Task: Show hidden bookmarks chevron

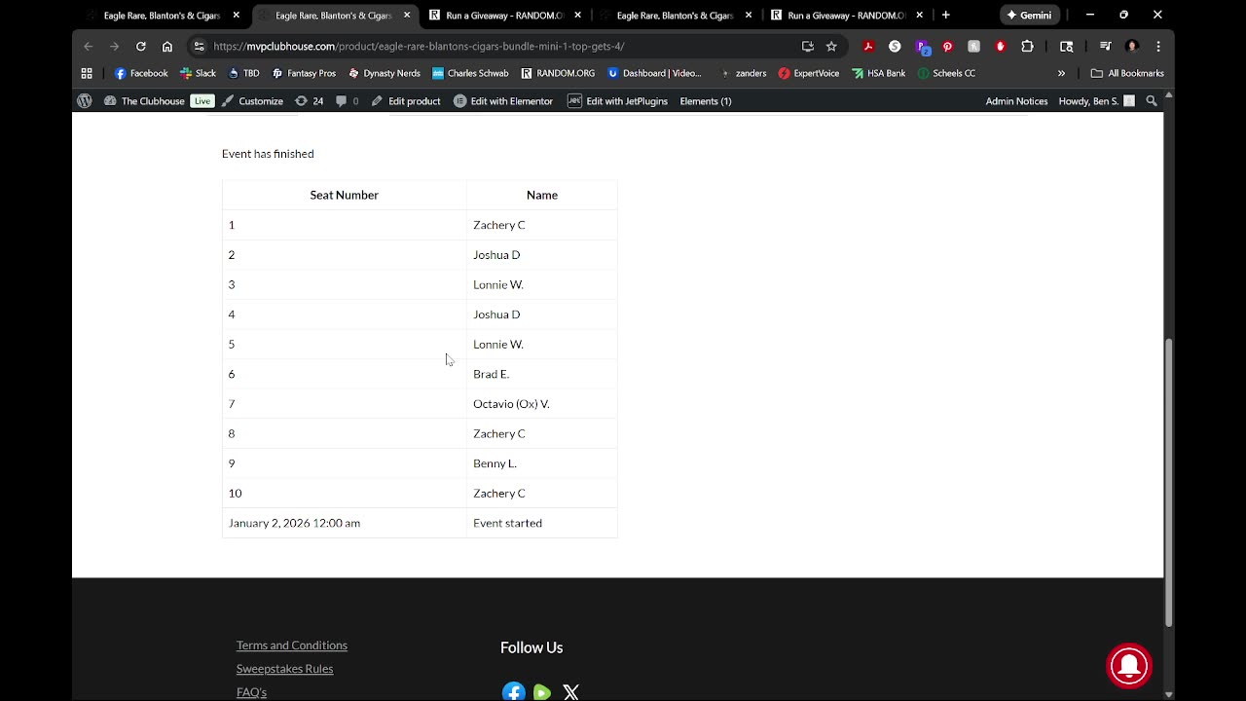Action: (x=1061, y=73)
